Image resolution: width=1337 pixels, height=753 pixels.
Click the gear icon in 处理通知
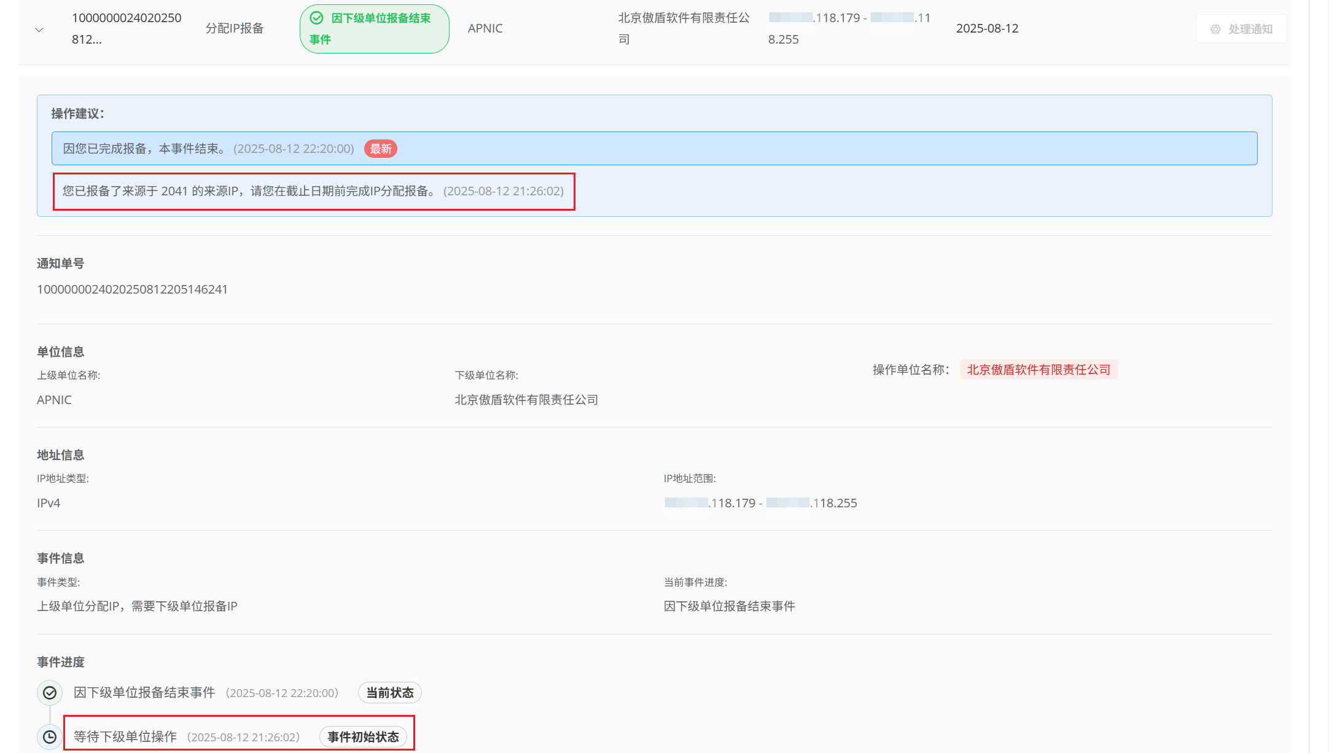click(x=1215, y=29)
